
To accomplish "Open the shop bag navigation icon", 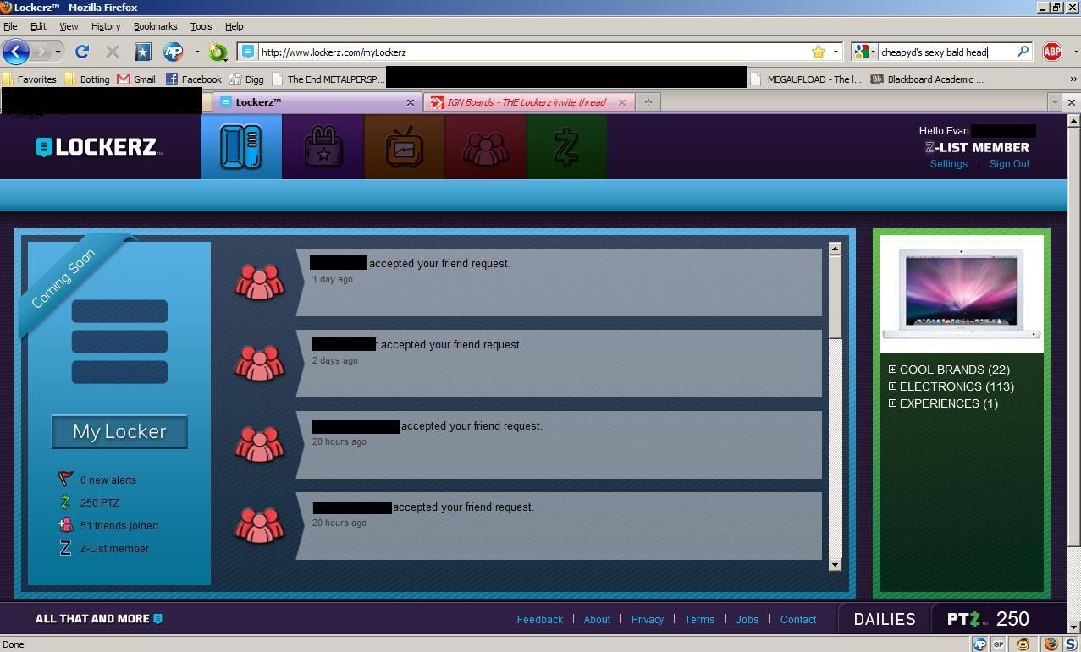I will click(323, 147).
